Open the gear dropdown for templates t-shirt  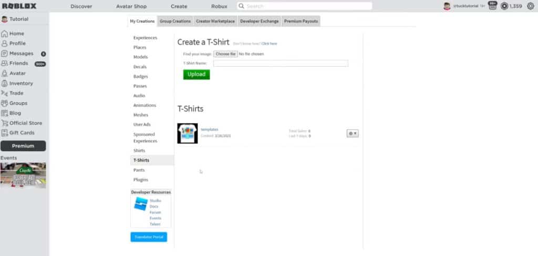(x=353, y=134)
